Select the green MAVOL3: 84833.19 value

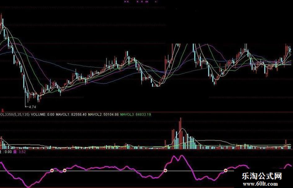[x=135, y=115]
